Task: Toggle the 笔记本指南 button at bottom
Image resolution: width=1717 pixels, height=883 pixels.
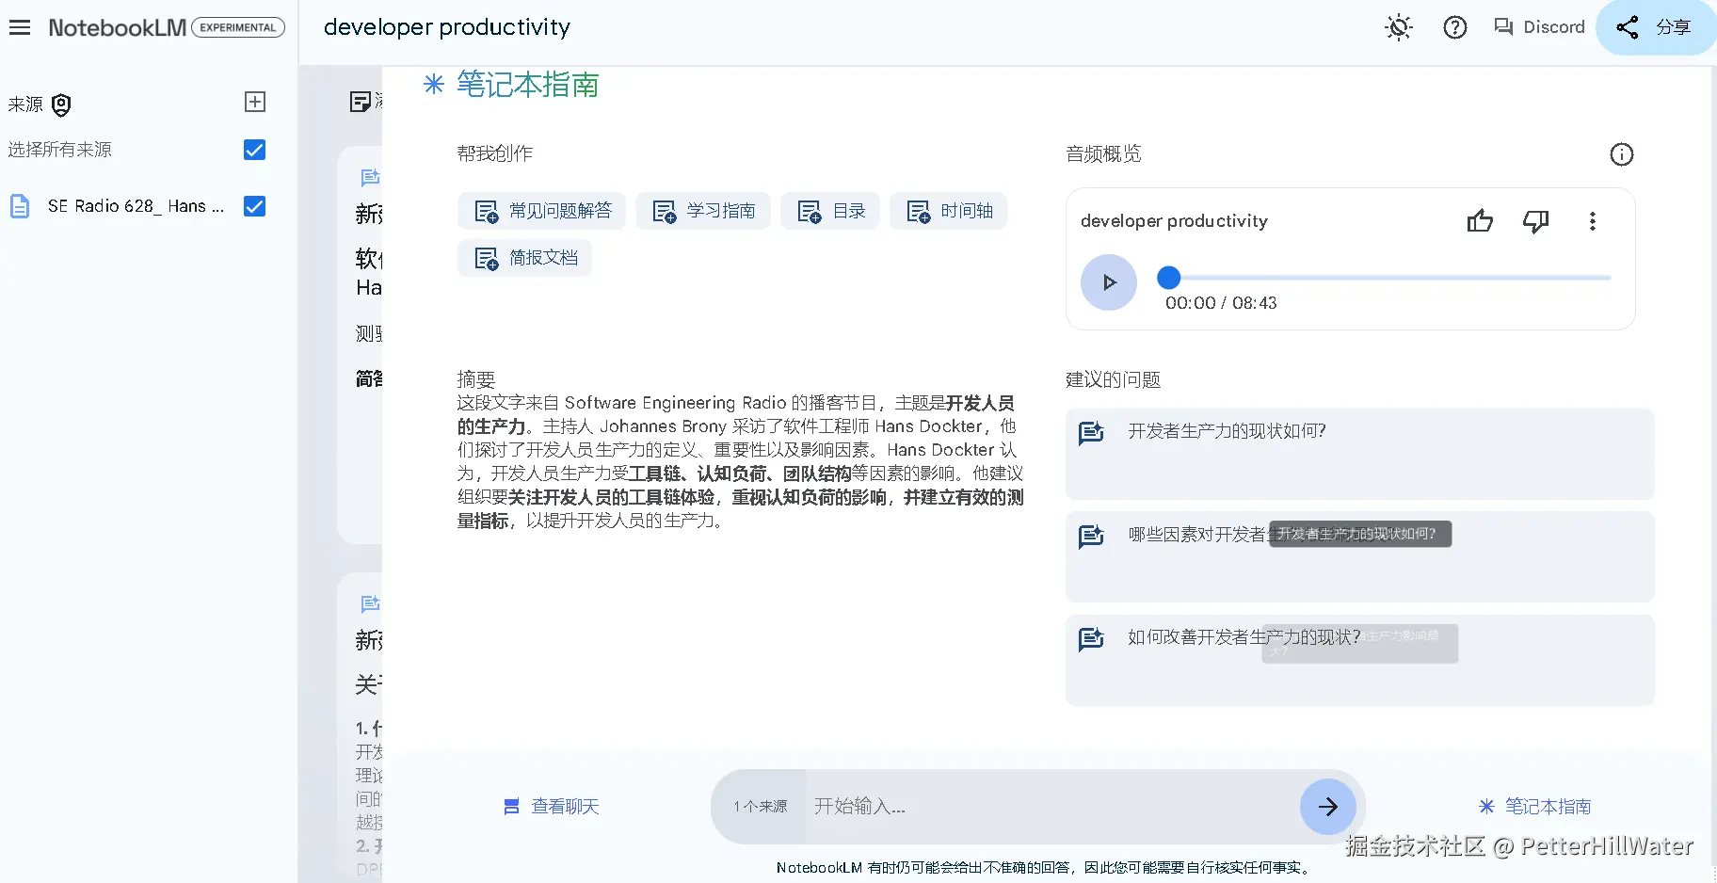Action: click(x=1535, y=807)
